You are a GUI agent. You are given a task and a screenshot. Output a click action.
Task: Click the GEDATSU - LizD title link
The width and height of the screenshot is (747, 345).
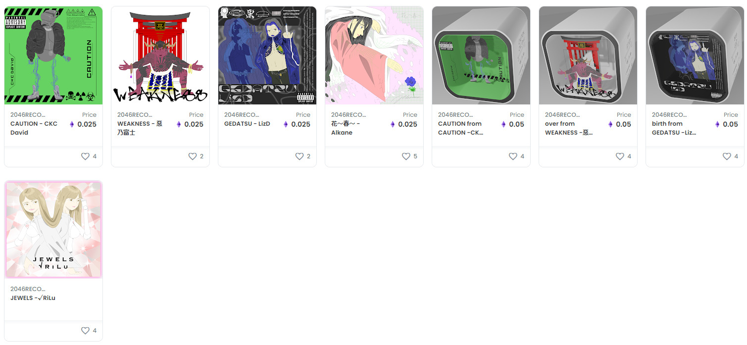(x=247, y=124)
